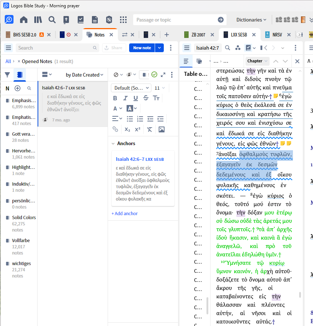Viewport: 313px width, 326px height.
Task: Click the Share button
Action: click(114, 48)
